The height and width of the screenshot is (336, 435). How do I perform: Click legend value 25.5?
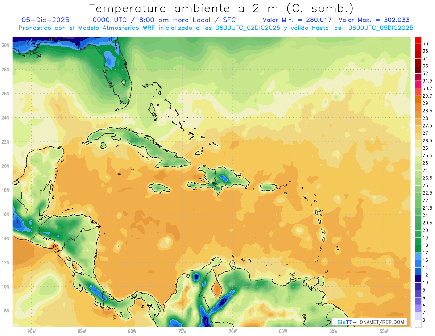tap(427, 155)
